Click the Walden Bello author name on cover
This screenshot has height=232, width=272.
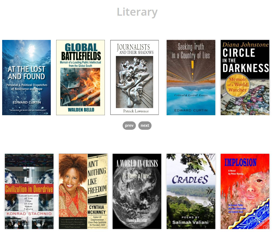tap(81, 110)
